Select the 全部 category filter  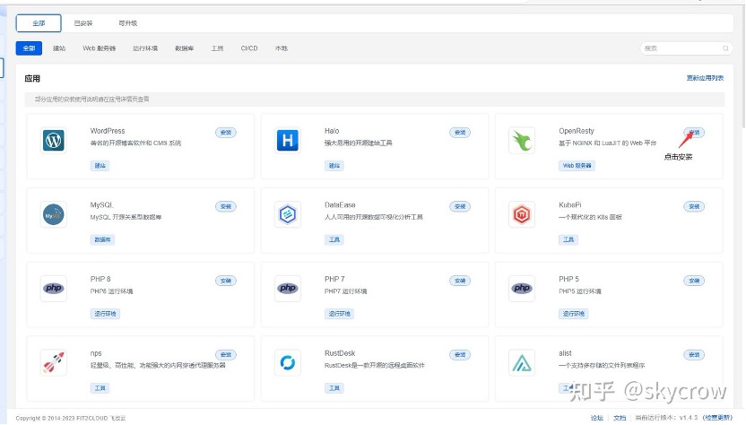point(29,48)
